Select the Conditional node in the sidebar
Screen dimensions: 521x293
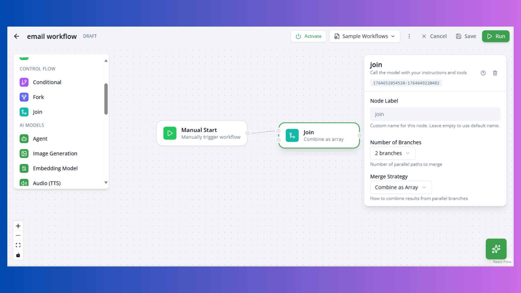(x=24, y=82)
